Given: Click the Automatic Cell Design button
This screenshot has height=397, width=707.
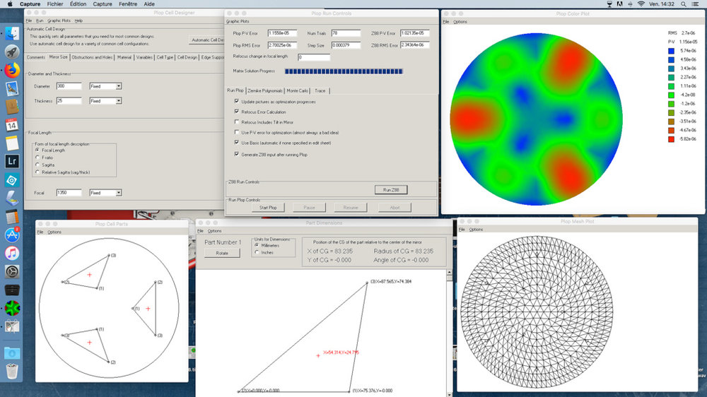Looking at the screenshot, I should (207, 40).
